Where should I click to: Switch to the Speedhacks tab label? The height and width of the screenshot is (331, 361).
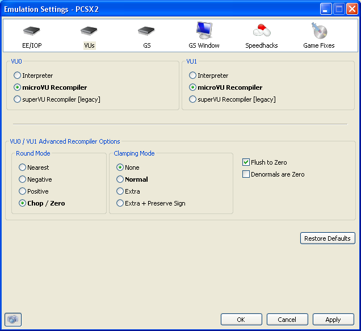coord(262,45)
